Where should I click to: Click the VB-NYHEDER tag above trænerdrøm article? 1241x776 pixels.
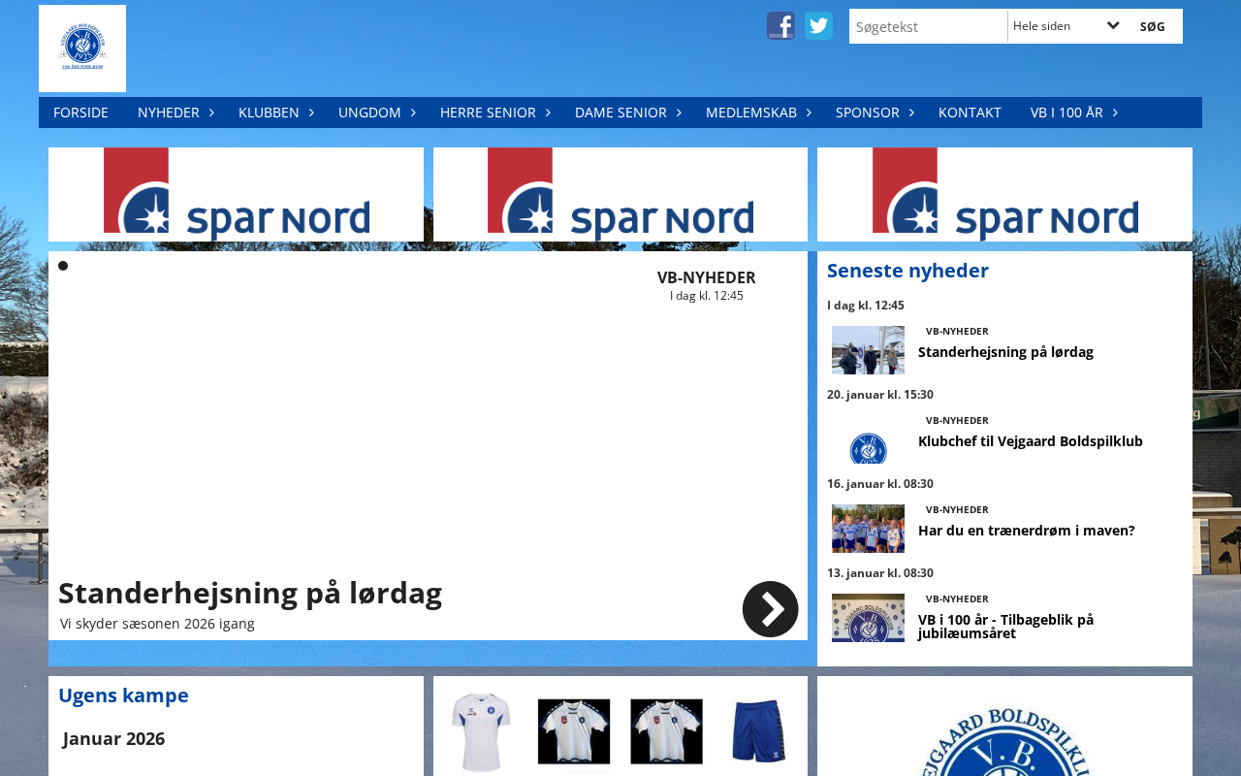coord(957,510)
